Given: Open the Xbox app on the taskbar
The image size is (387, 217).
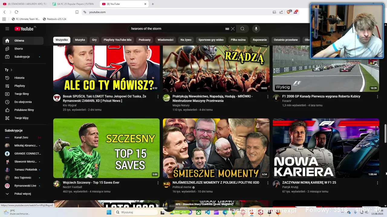Looking at the screenshot, I should click(199, 212).
